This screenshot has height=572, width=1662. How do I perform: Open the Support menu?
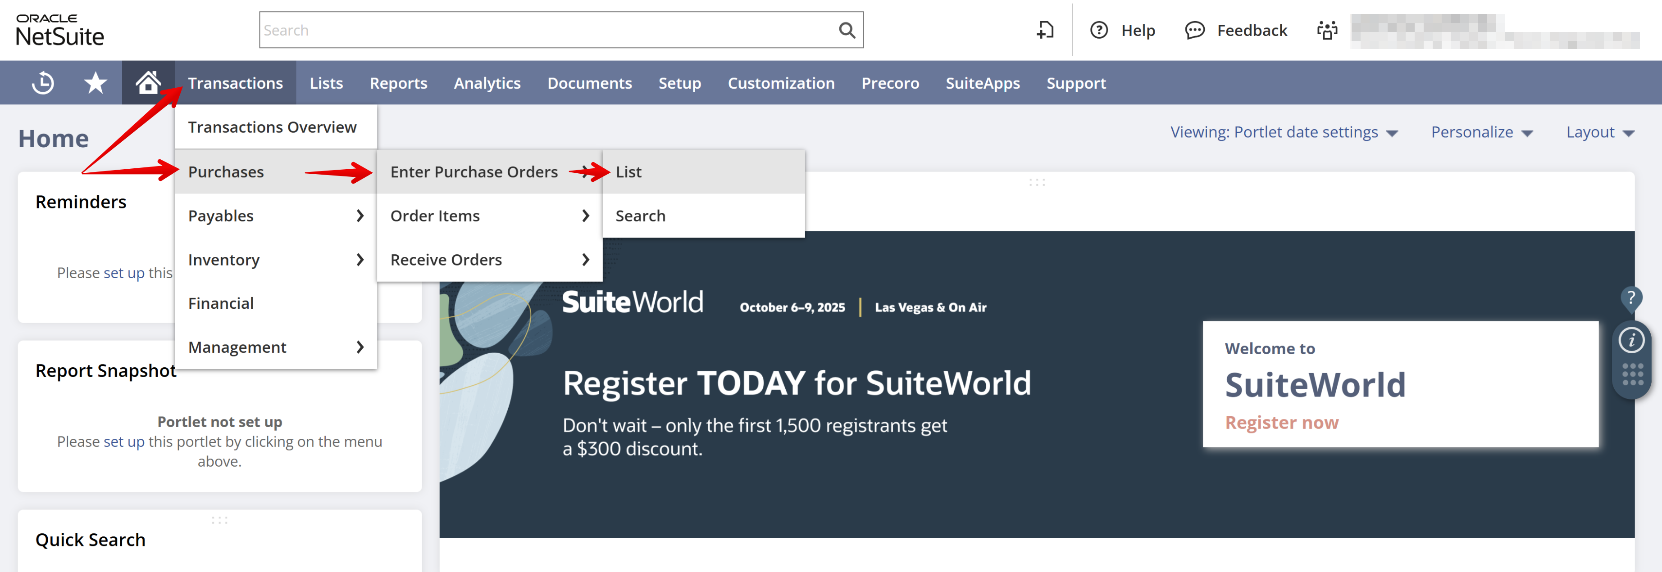click(1076, 83)
